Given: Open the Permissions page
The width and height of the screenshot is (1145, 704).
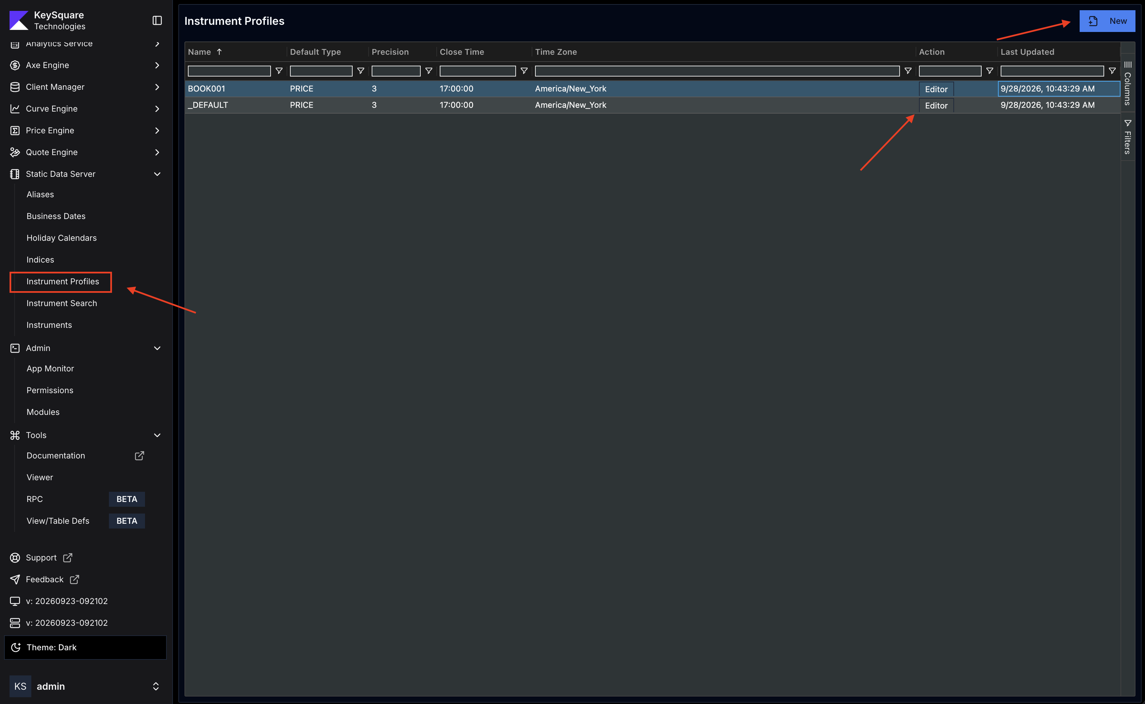Looking at the screenshot, I should [x=50, y=390].
